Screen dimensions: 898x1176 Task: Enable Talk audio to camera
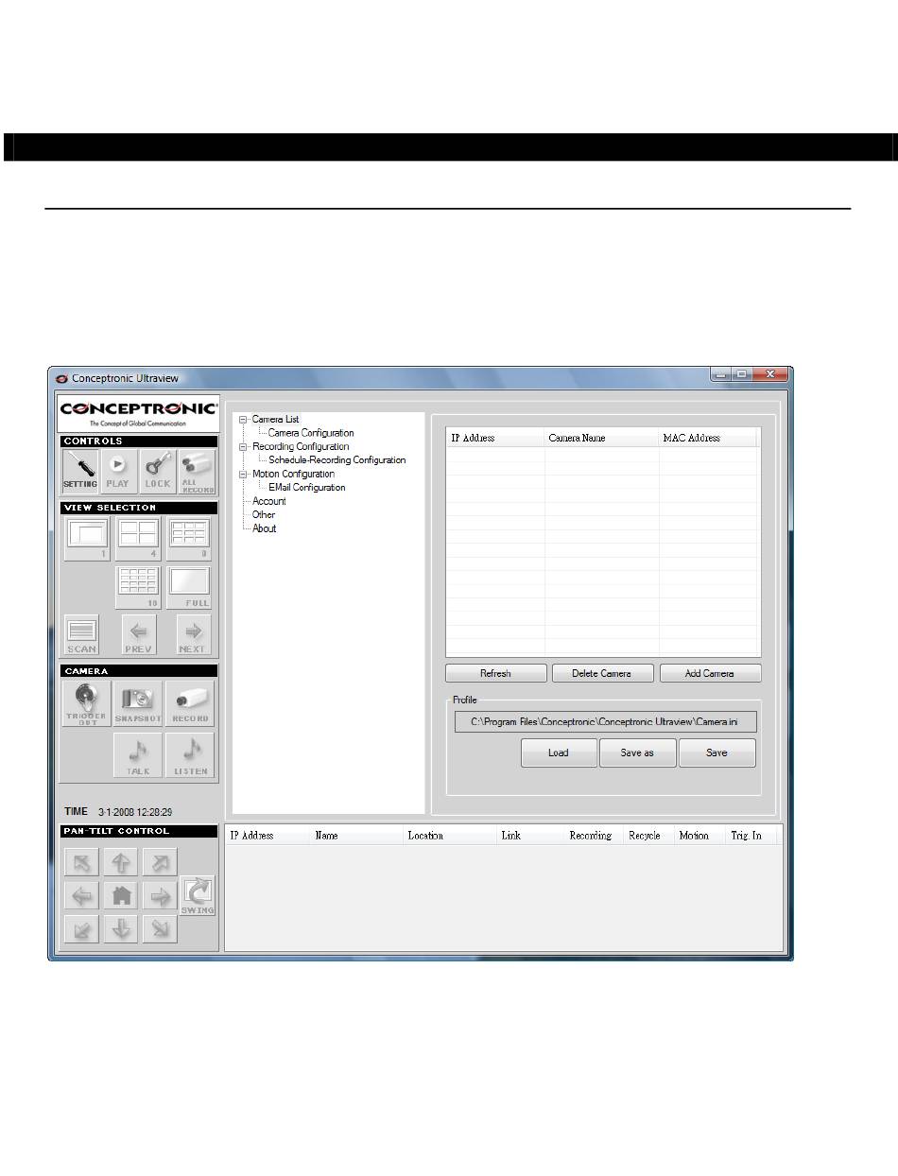pos(138,755)
